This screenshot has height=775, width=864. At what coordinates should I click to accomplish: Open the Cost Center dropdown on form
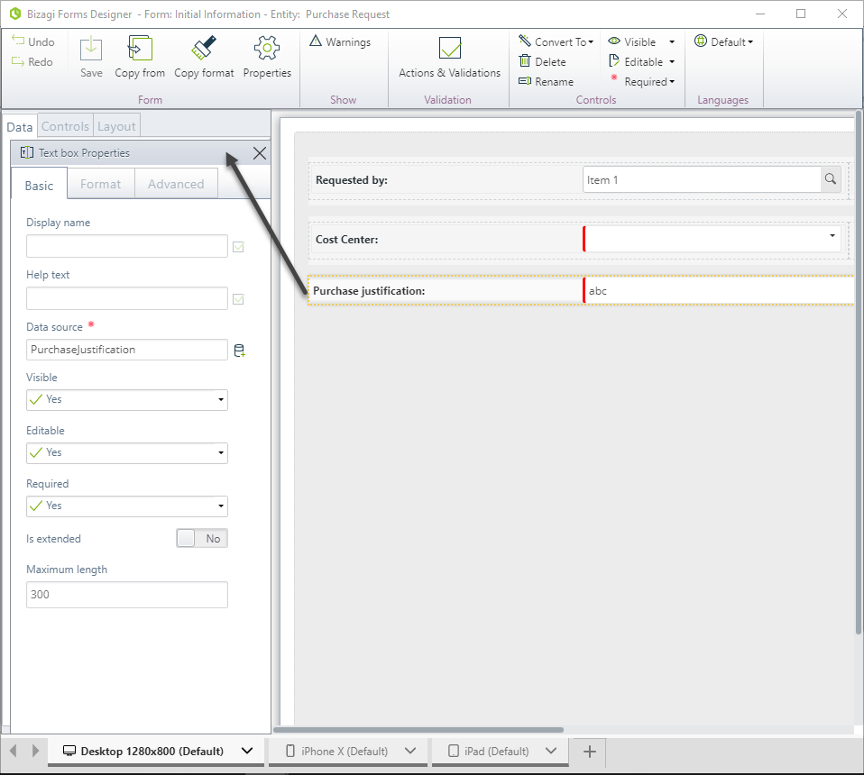click(832, 235)
